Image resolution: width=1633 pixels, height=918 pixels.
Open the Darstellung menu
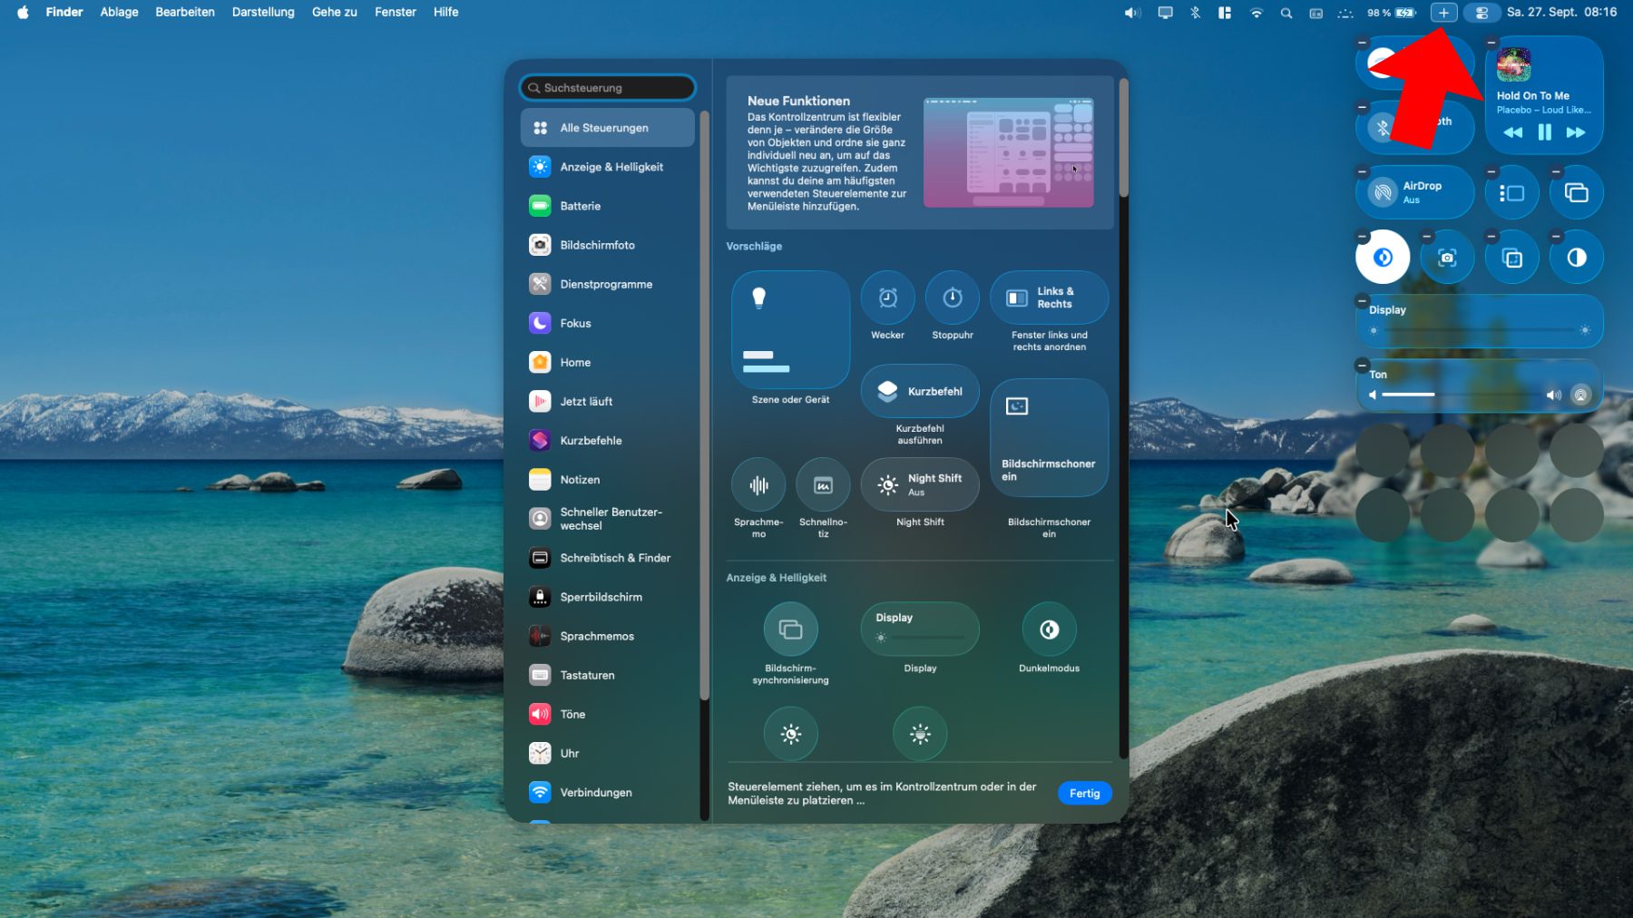(263, 13)
